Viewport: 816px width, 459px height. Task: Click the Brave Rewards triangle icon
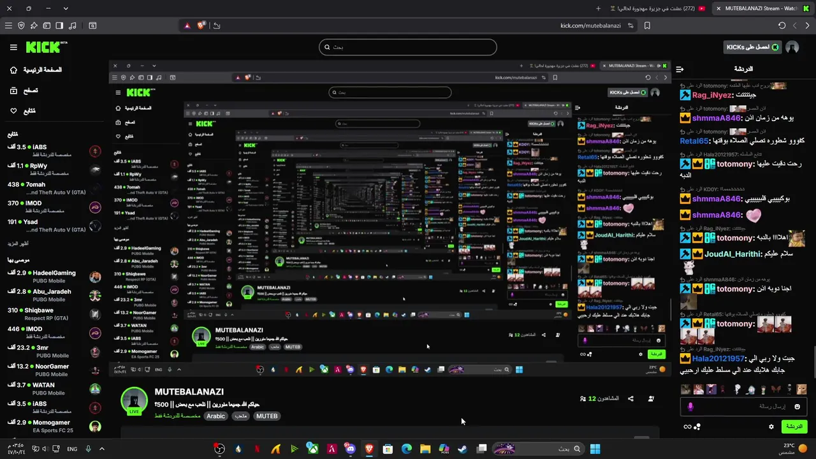pyautogui.click(x=187, y=25)
